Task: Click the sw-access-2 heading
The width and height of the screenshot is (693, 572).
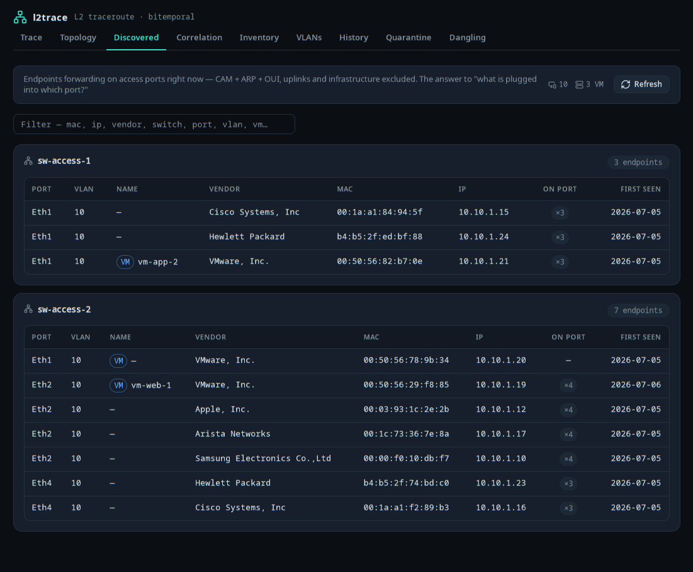Action: point(64,309)
